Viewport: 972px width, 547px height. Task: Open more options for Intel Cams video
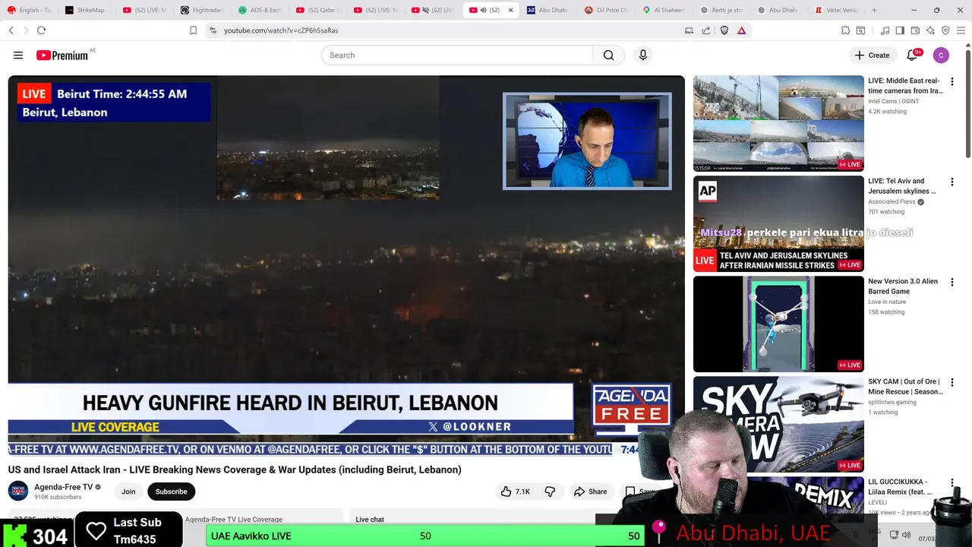(x=951, y=81)
